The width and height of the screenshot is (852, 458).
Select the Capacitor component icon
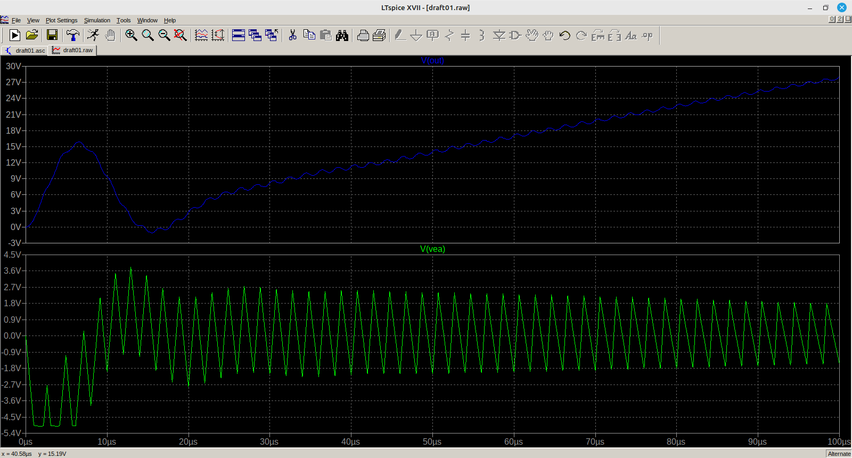click(465, 35)
